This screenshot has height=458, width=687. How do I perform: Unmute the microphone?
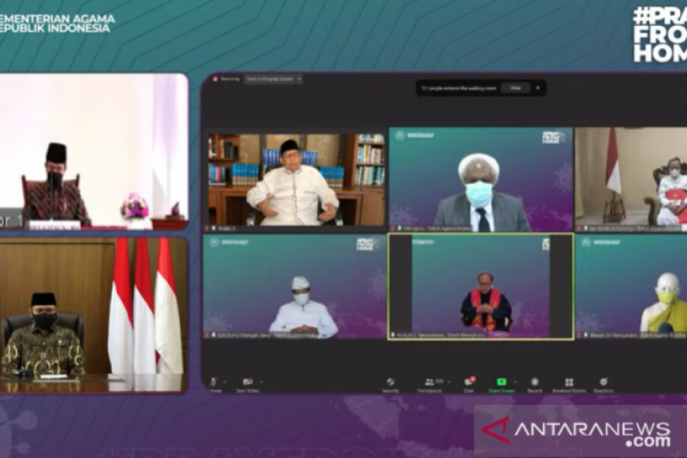[214, 383]
